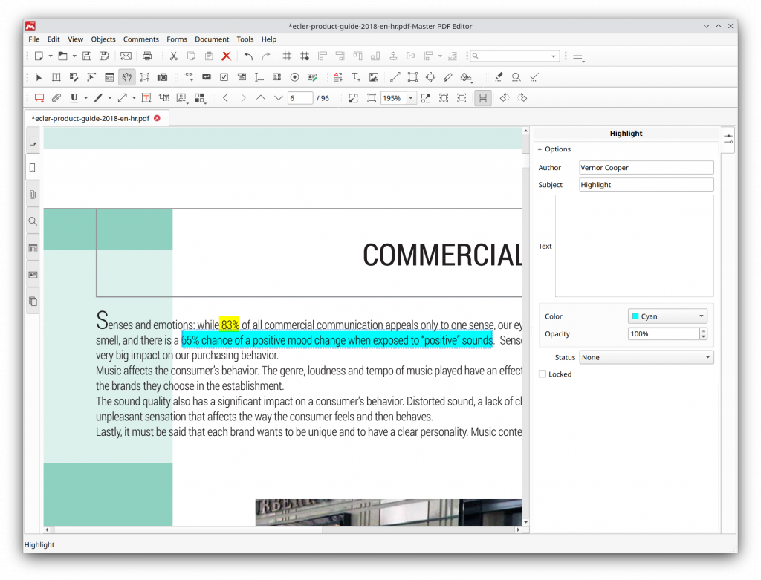
Task: Toggle the grid display icon
Action: (x=287, y=56)
